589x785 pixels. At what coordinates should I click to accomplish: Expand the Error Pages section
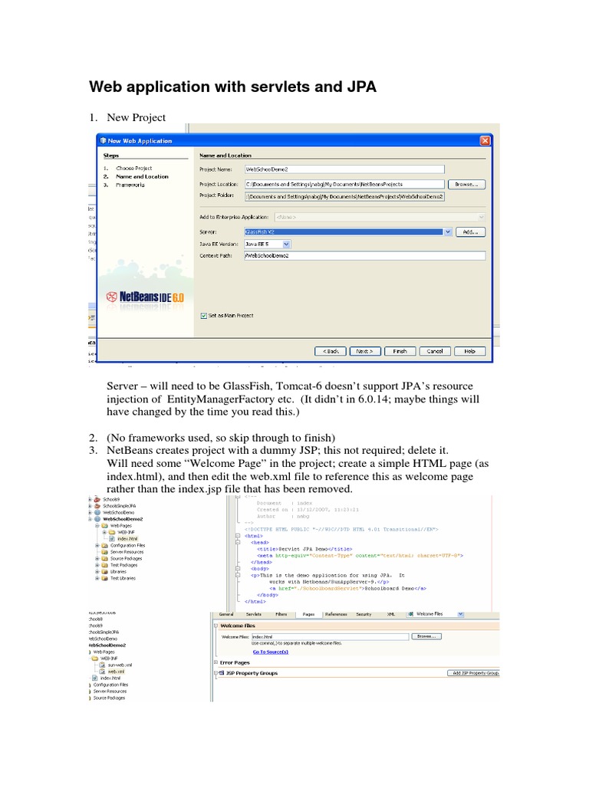[216, 662]
